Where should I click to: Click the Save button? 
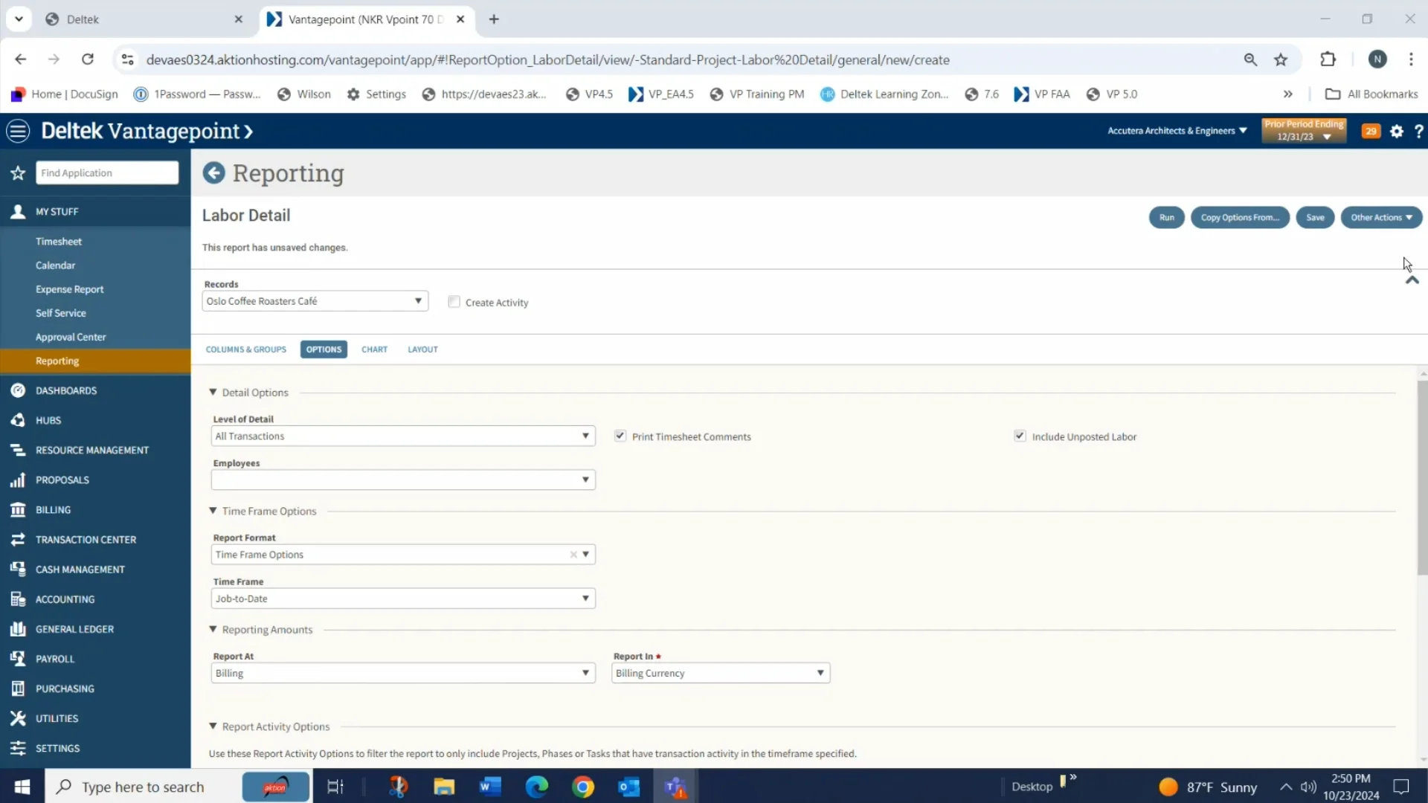(1315, 218)
